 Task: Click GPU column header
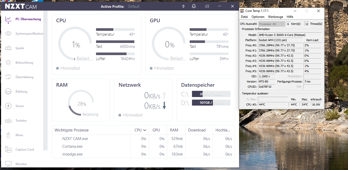[156, 130]
